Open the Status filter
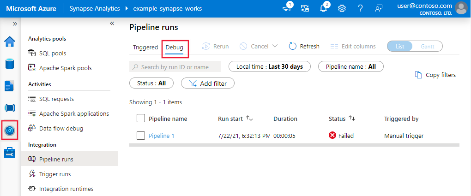The image size is (471, 196). [151, 83]
